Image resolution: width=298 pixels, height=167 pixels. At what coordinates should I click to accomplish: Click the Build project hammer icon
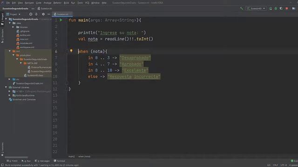click(x=242, y=8)
